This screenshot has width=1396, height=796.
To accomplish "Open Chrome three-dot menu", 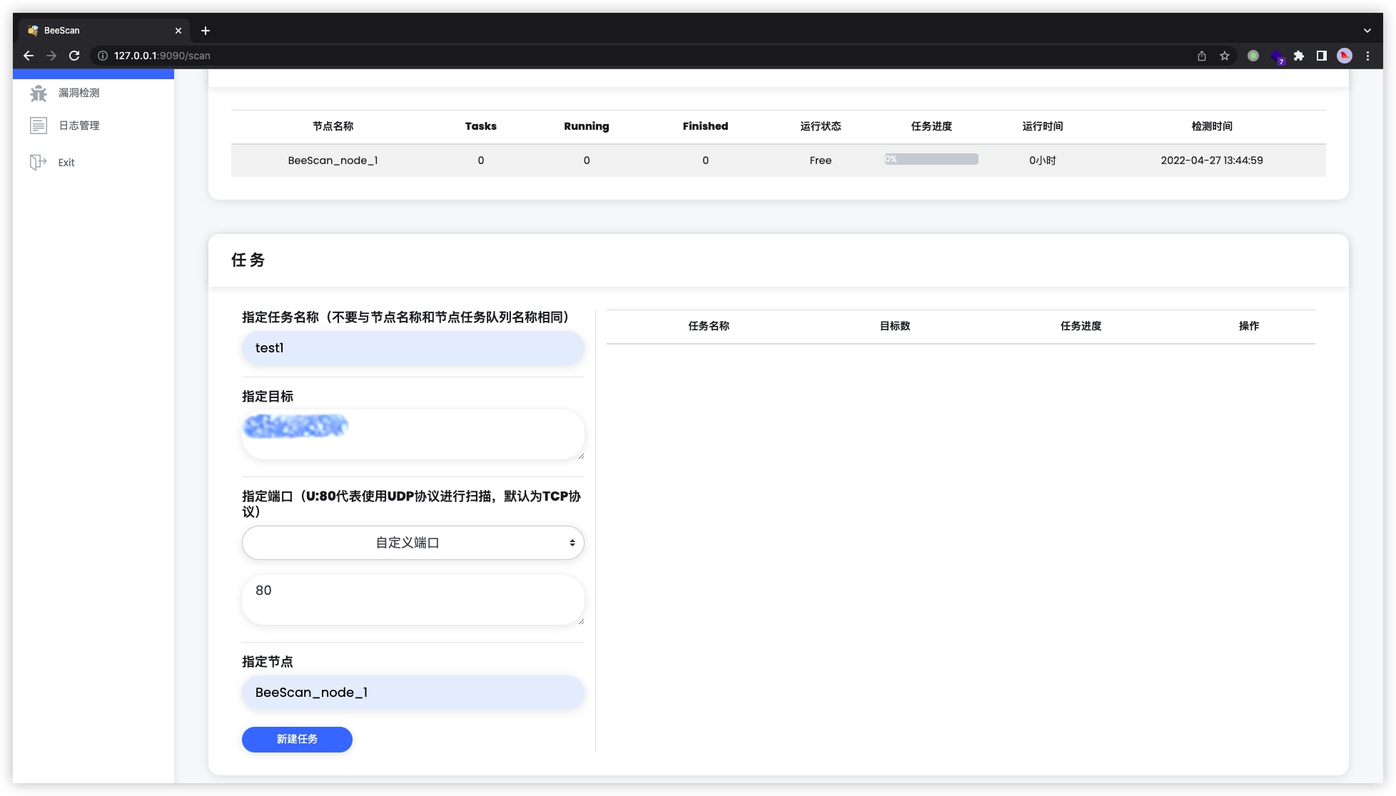I will tap(1367, 56).
